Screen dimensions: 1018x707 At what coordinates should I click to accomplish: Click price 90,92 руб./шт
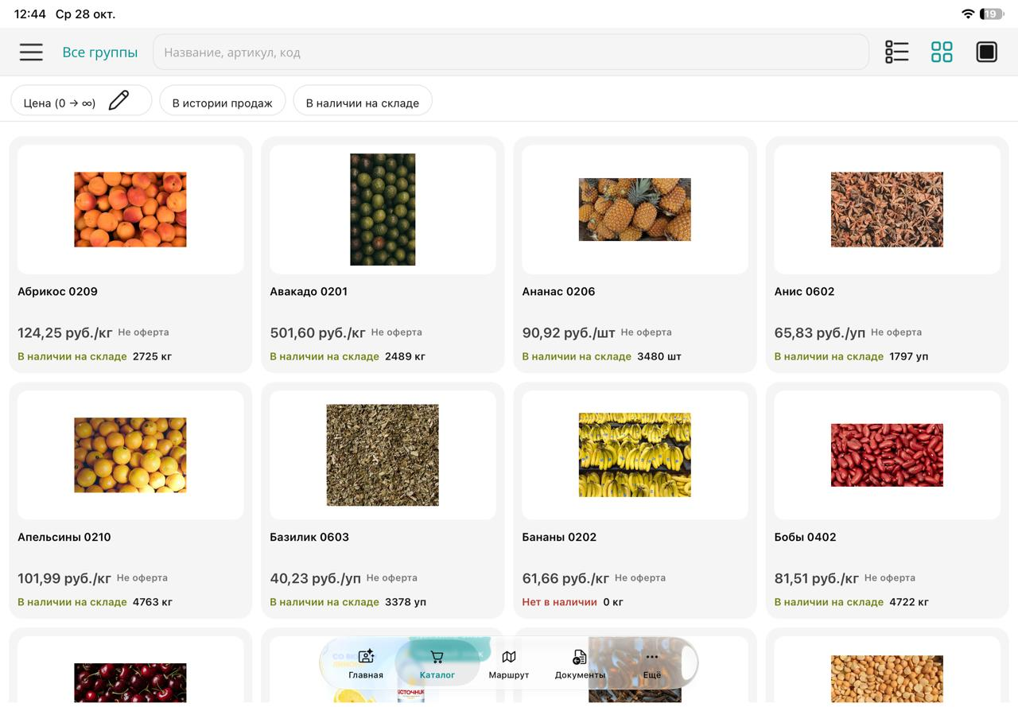(569, 332)
